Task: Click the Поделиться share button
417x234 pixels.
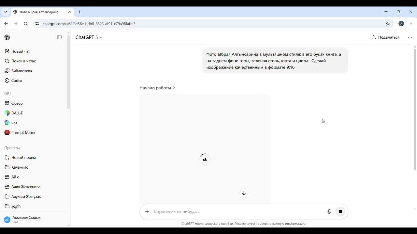Action: [x=385, y=37]
